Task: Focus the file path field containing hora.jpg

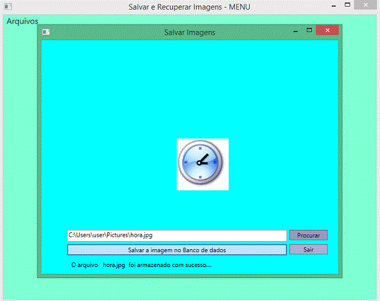Action: pyautogui.click(x=177, y=235)
